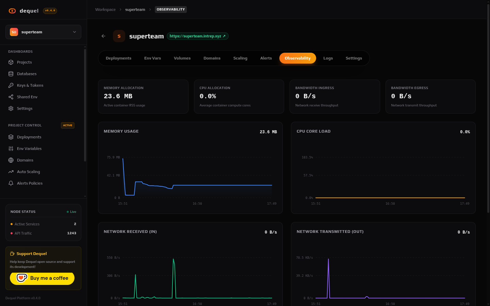490x306 pixels.
Task: Switch to the Logs tab
Action: point(328,58)
